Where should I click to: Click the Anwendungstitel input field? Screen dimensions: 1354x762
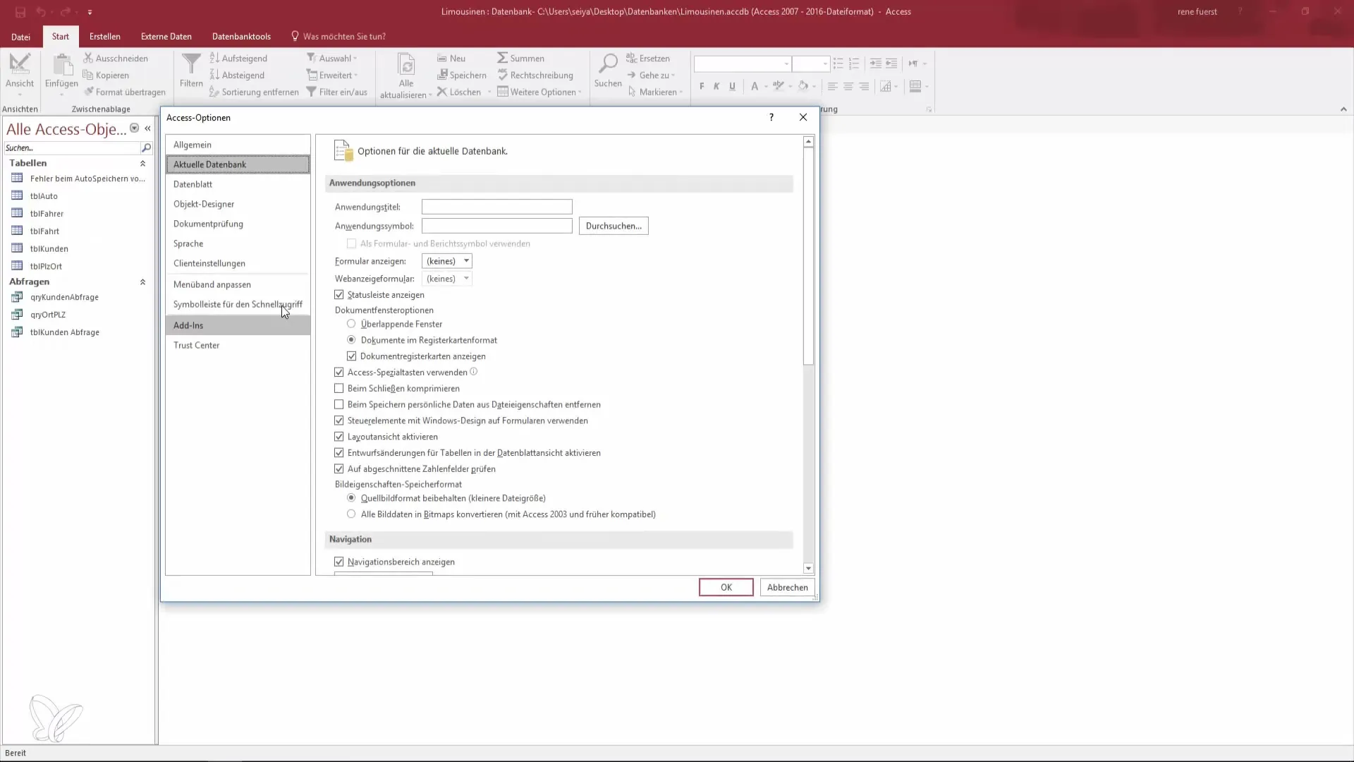coord(496,207)
